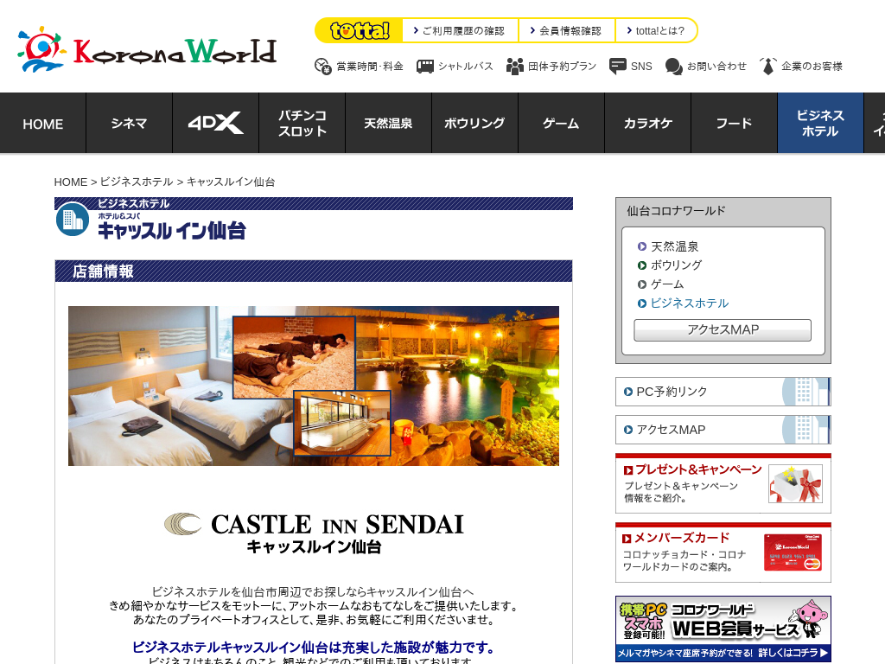Click the HOME breadcrumb link
Screen dimensions: 885x664
pos(71,182)
